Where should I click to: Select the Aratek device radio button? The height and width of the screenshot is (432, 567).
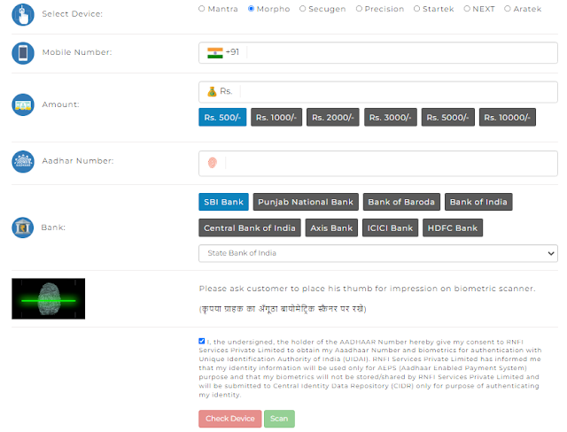point(508,9)
